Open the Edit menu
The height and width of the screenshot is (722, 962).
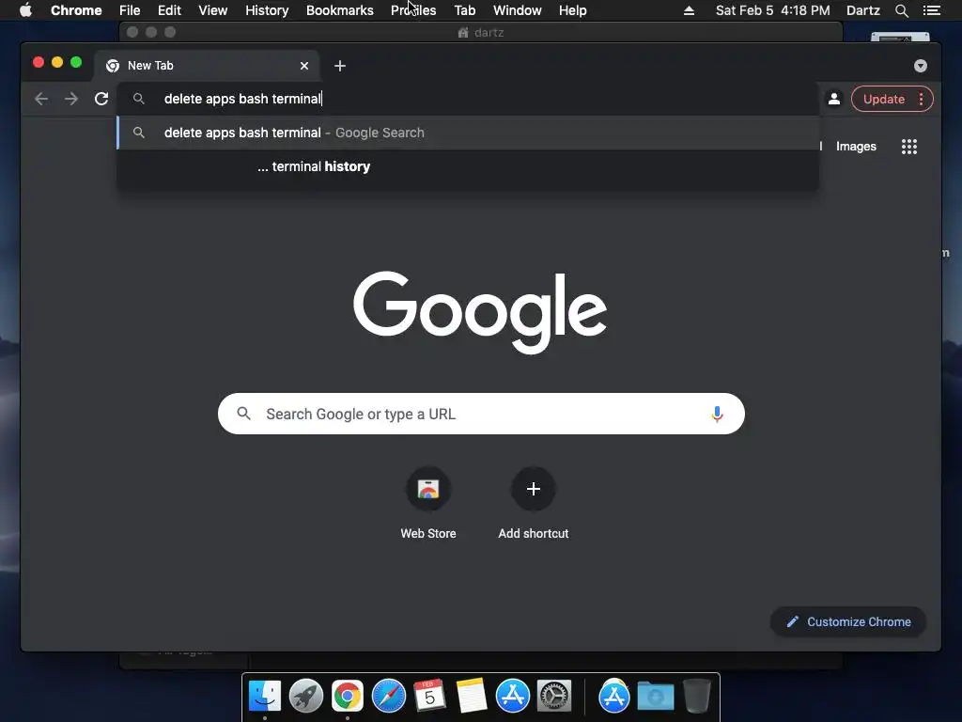[169, 10]
